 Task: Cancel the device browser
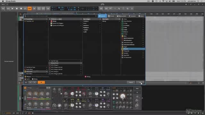click(x=131, y=82)
